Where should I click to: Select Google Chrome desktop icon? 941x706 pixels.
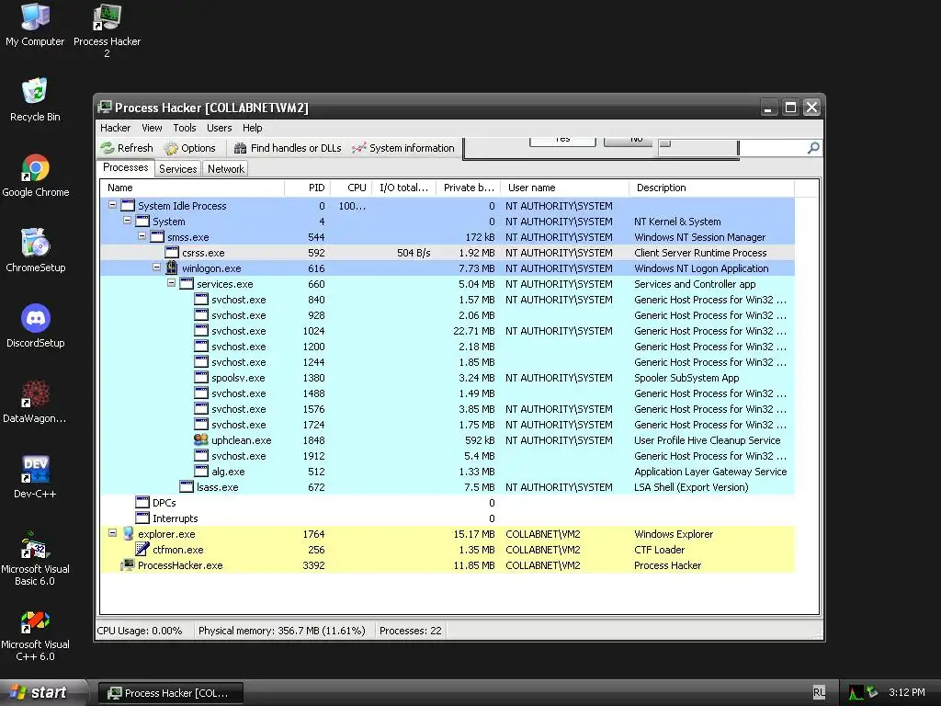pyautogui.click(x=36, y=176)
